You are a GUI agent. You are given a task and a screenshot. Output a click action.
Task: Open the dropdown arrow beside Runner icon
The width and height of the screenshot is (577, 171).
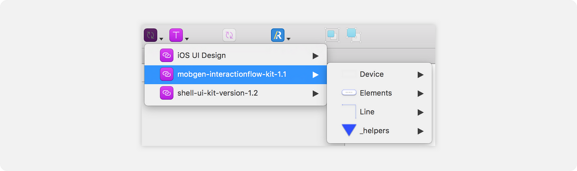[x=288, y=39]
